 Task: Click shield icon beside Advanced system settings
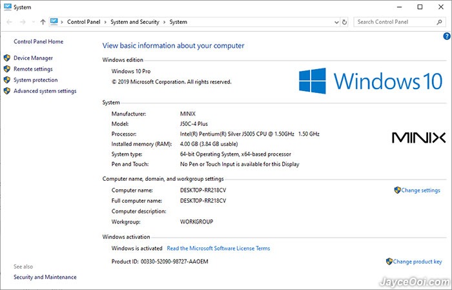click(7, 91)
